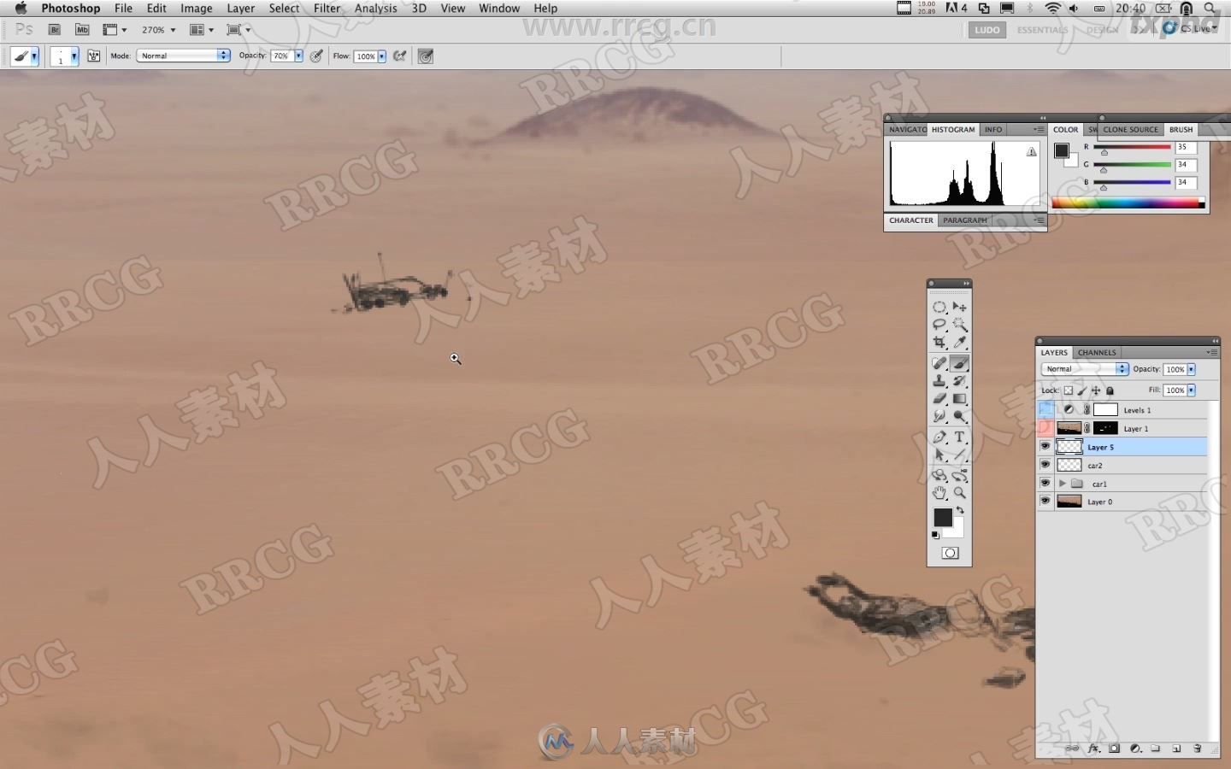The image size is (1231, 769).
Task: Open brush Mode dropdown in options bar
Action: 183,56
